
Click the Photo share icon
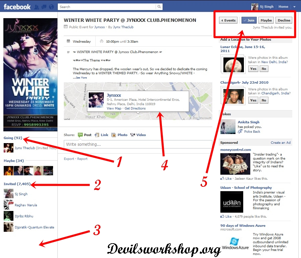click(x=114, y=135)
